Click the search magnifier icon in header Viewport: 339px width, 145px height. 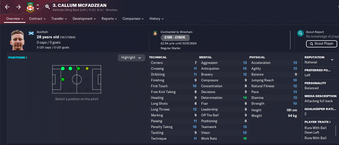click(x=47, y=7)
